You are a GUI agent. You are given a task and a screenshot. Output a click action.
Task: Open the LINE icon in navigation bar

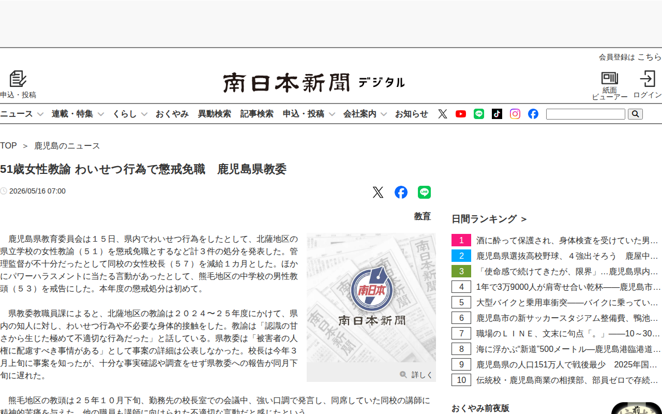479,114
